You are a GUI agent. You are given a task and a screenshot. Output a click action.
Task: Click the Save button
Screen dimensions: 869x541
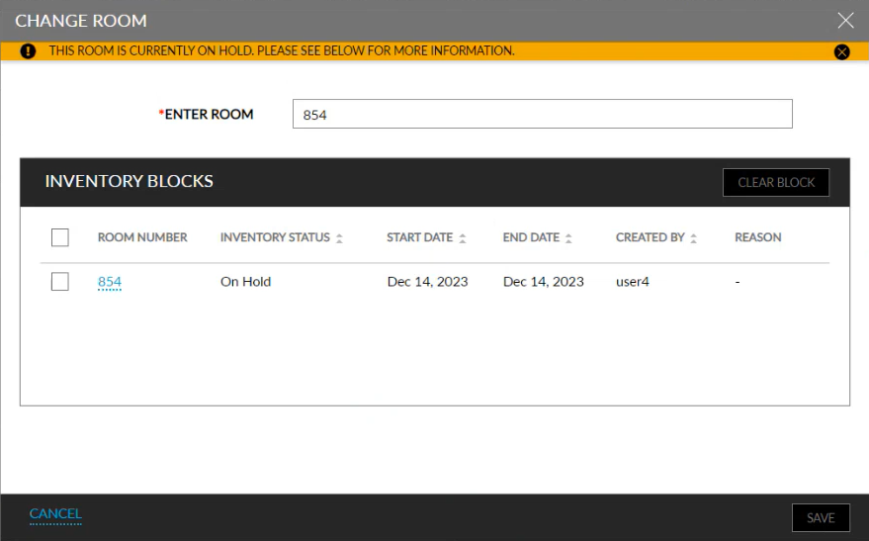pyautogui.click(x=821, y=517)
